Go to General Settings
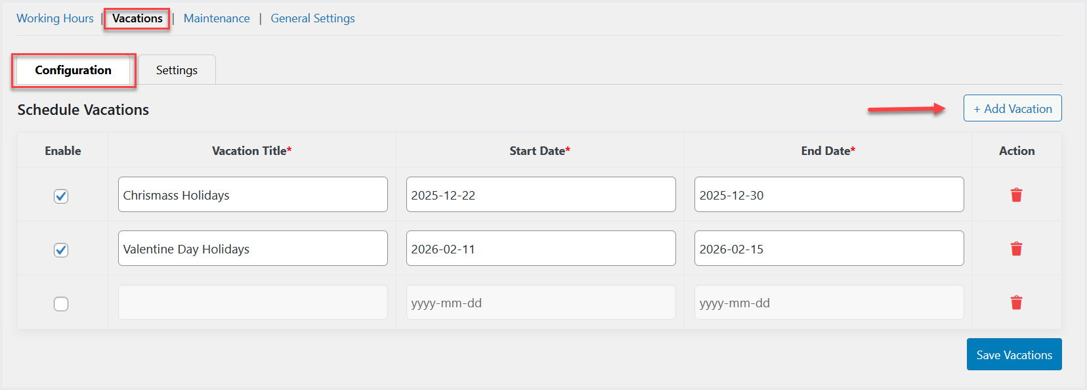 coord(312,18)
